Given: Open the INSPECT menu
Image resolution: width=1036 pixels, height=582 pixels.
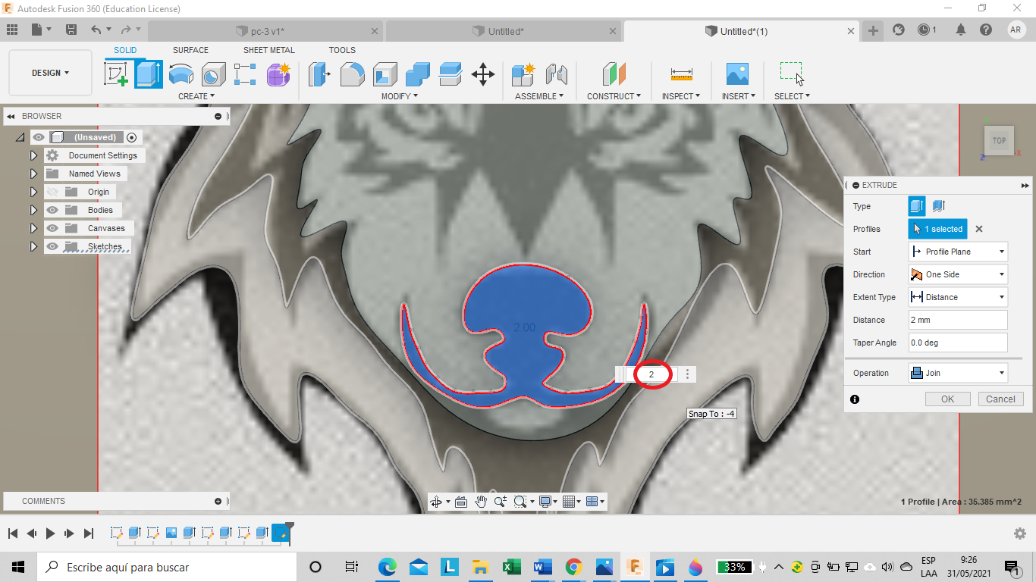Looking at the screenshot, I should (681, 96).
